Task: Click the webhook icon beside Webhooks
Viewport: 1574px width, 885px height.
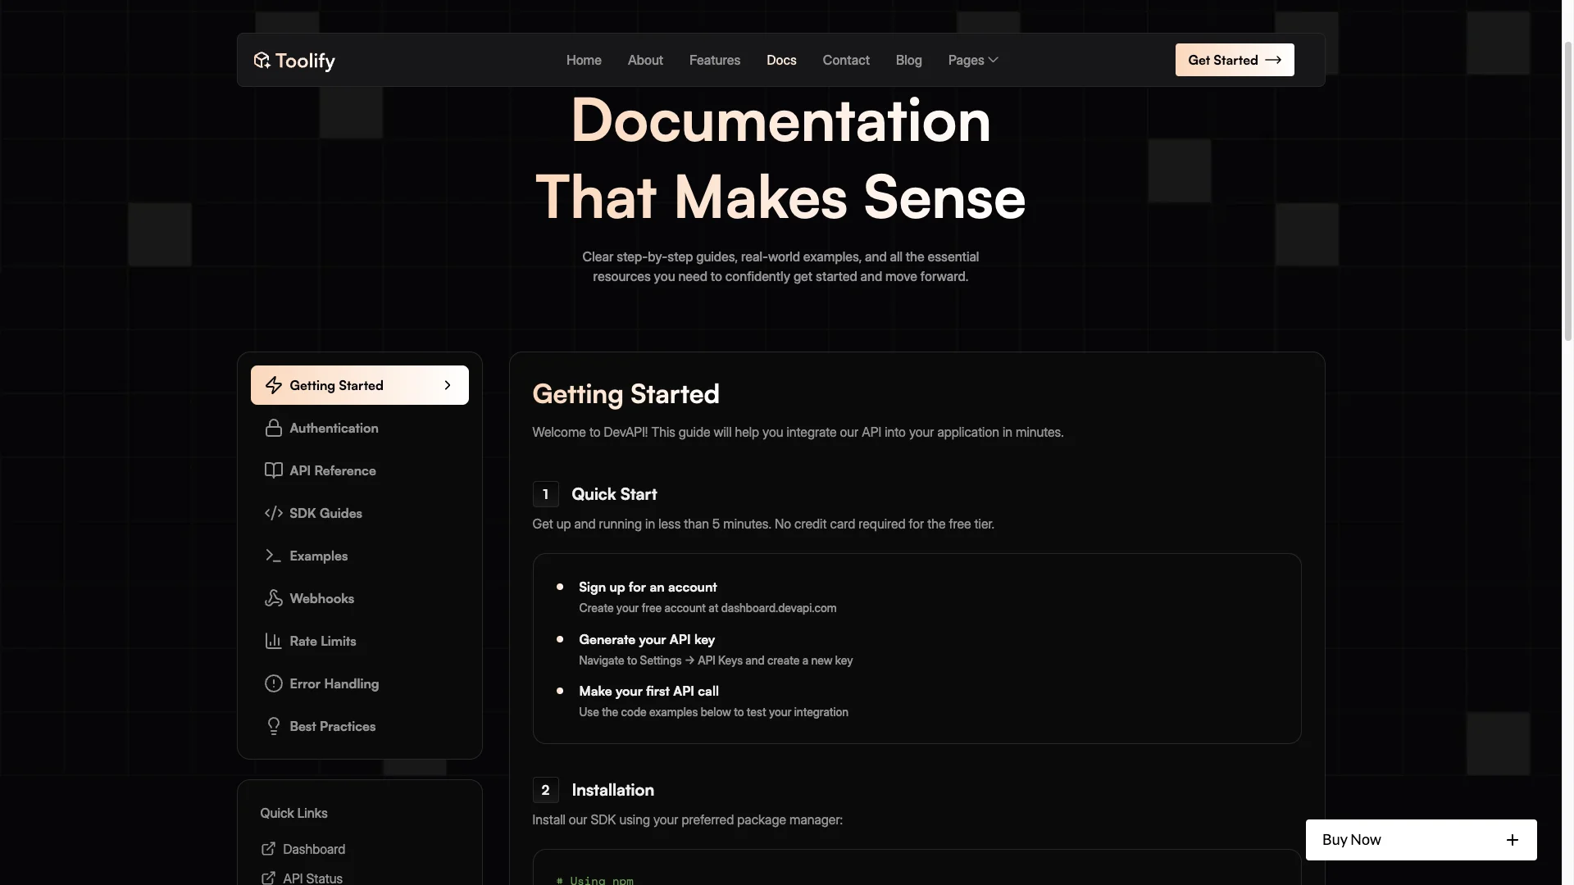Action: point(274,598)
